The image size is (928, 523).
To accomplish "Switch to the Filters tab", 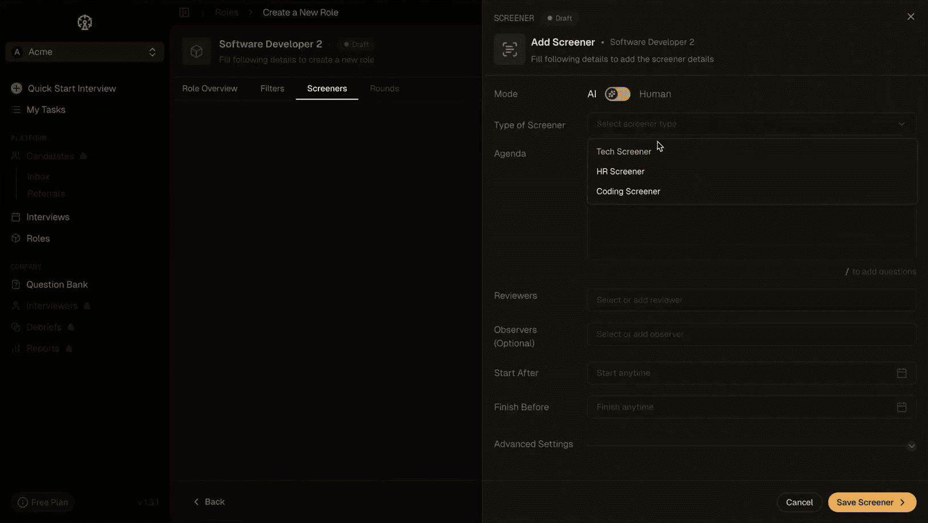I will (272, 88).
